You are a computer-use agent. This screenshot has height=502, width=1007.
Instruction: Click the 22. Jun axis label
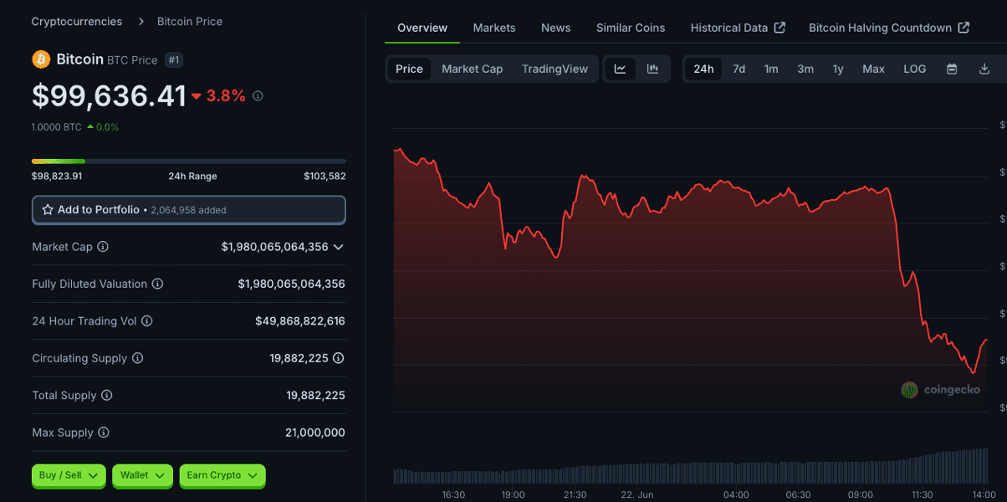(x=636, y=494)
